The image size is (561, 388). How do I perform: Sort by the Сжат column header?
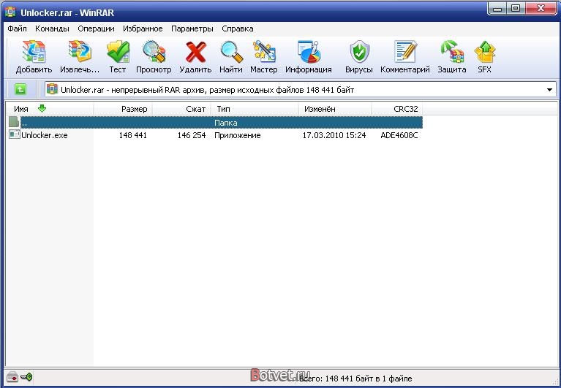pyautogui.click(x=181, y=109)
